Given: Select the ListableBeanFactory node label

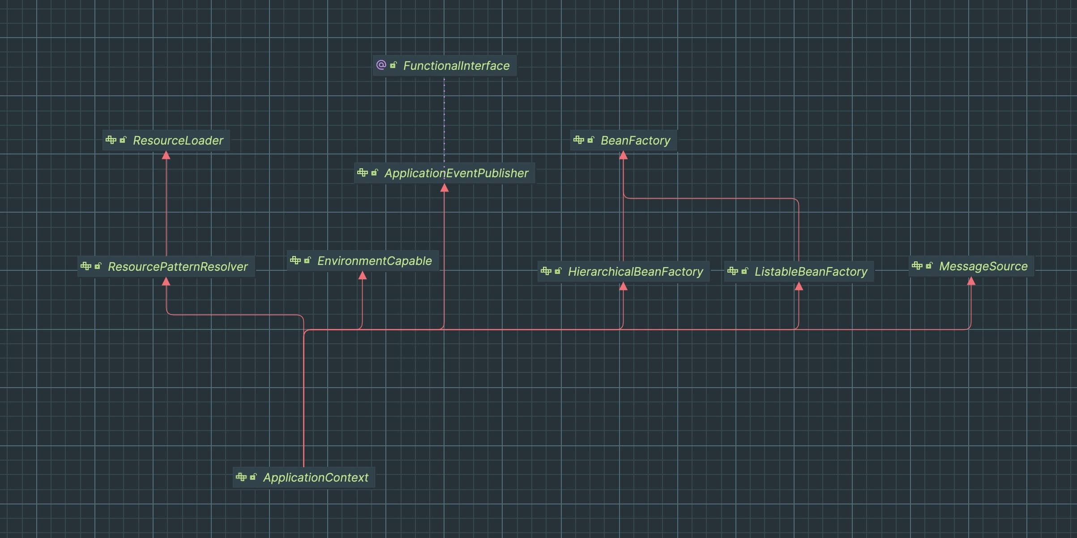Looking at the screenshot, I should (811, 272).
